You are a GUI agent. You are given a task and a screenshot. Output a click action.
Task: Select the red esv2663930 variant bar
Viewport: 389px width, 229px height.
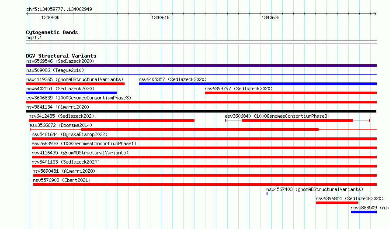click(204, 148)
